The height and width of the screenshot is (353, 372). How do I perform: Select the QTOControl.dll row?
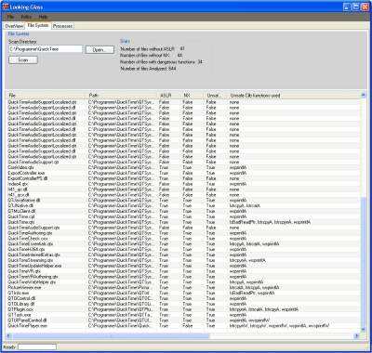point(183,298)
